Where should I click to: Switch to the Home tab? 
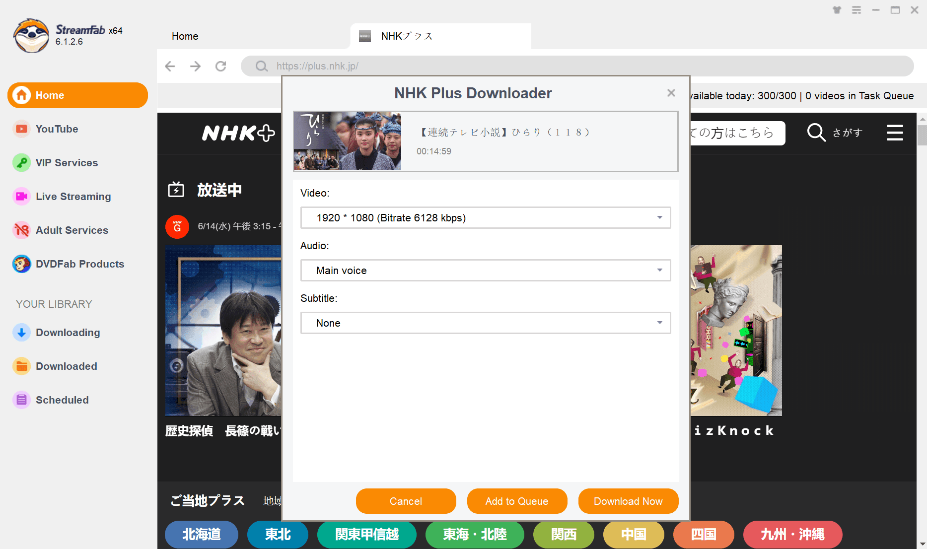(185, 36)
